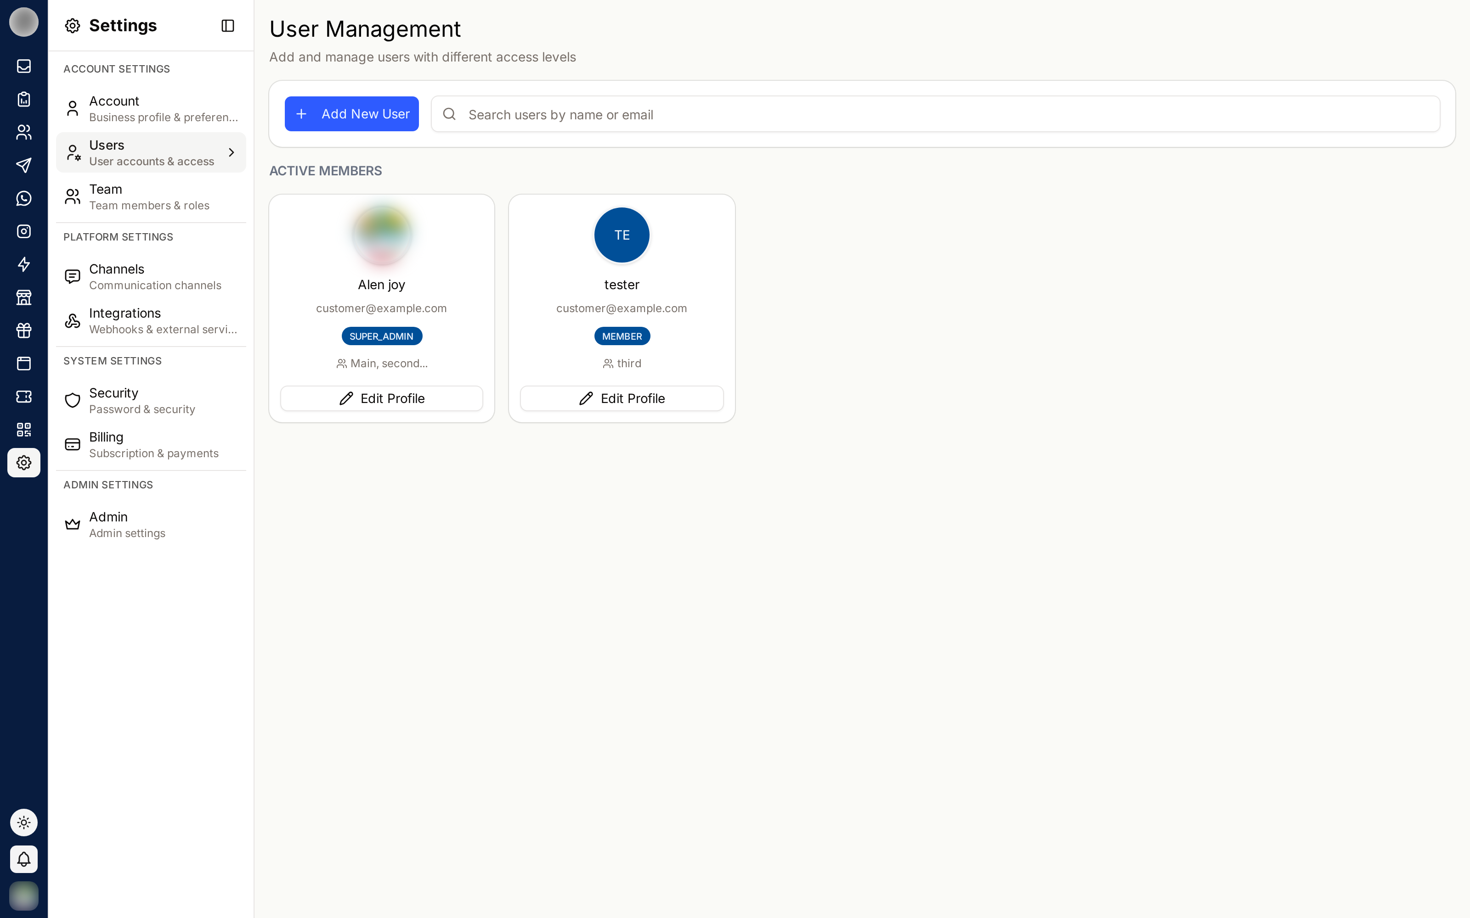
Task: Click tester's email address
Action: [622, 308]
